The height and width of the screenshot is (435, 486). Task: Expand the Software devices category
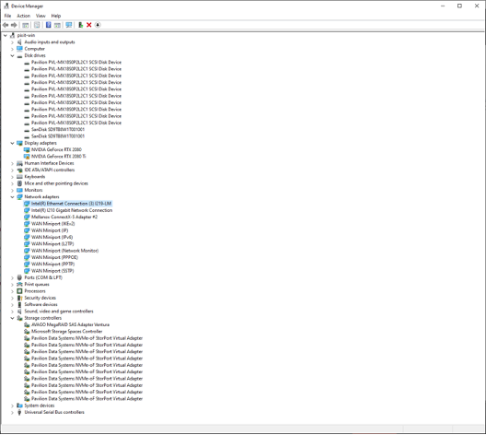point(12,304)
